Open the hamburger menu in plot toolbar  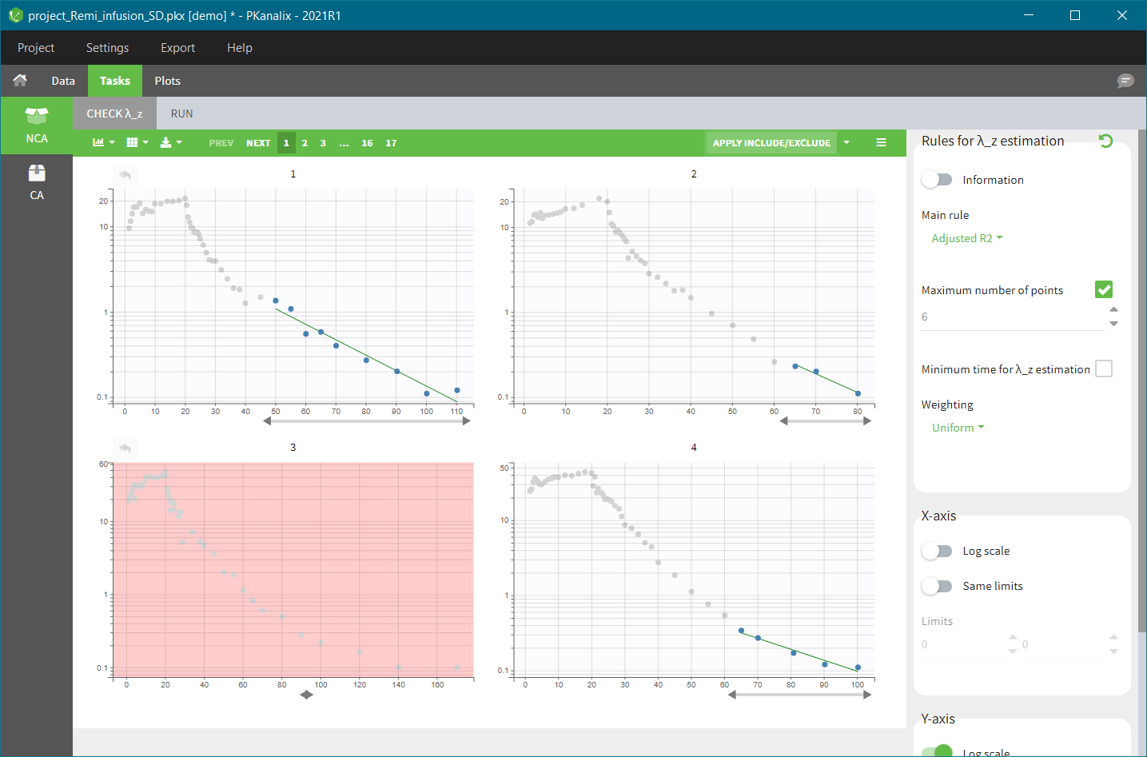(881, 143)
